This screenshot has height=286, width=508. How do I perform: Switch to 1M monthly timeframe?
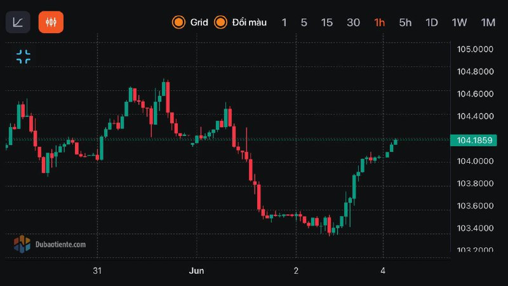point(488,22)
